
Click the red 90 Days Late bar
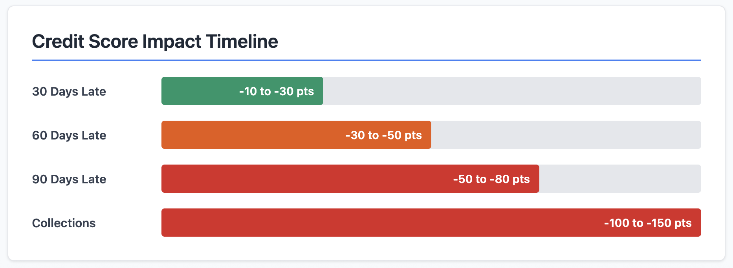350,179
